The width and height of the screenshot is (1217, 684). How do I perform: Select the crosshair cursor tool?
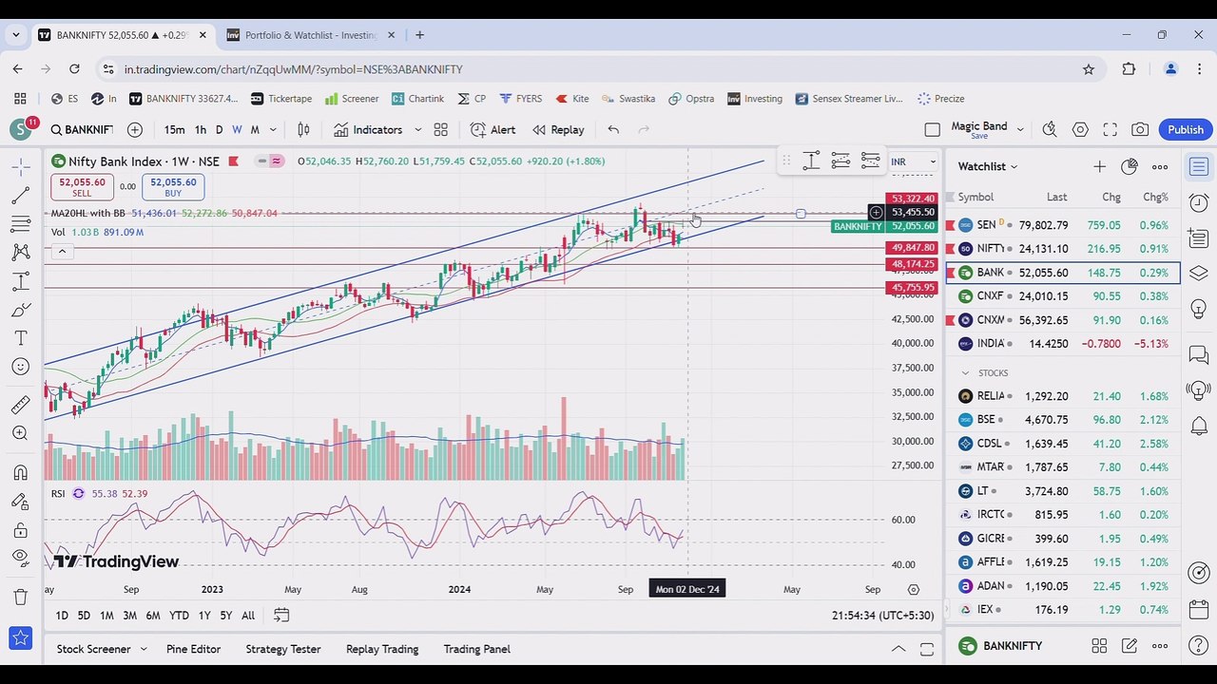tap(20, 167)
